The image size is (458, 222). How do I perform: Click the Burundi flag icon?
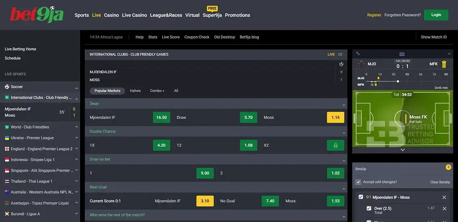pyautogui.click(x=7, y=214)
